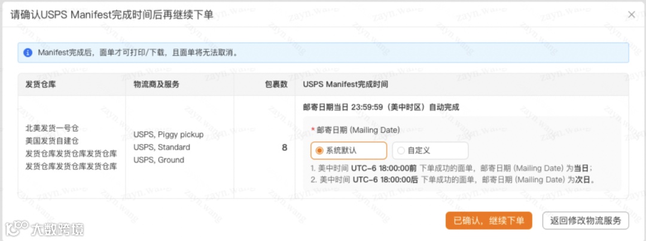Click the Manifest完成后 info banner text
The image size is (646, 241).
coord(138,53)
